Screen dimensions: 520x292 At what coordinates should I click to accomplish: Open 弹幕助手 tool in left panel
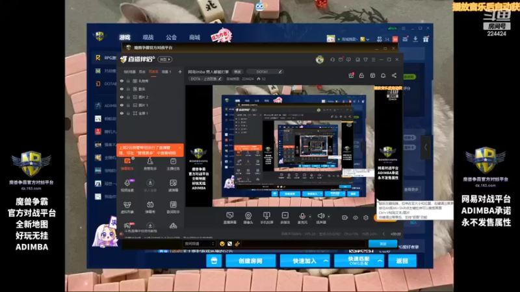click(127, 164)
